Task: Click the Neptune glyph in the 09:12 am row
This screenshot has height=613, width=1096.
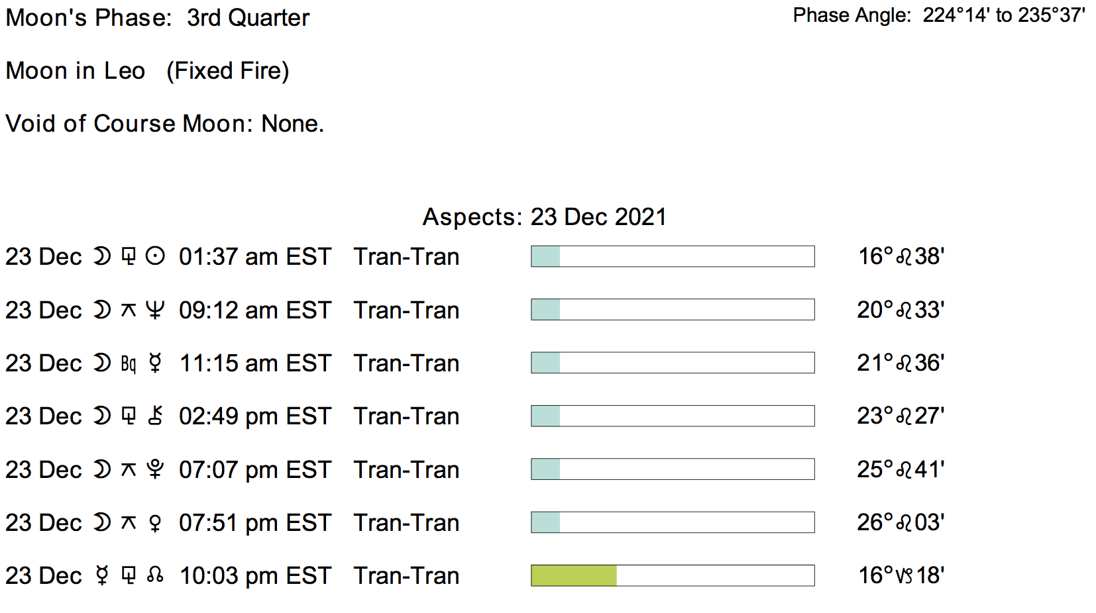Action: (x=155, y=310)
